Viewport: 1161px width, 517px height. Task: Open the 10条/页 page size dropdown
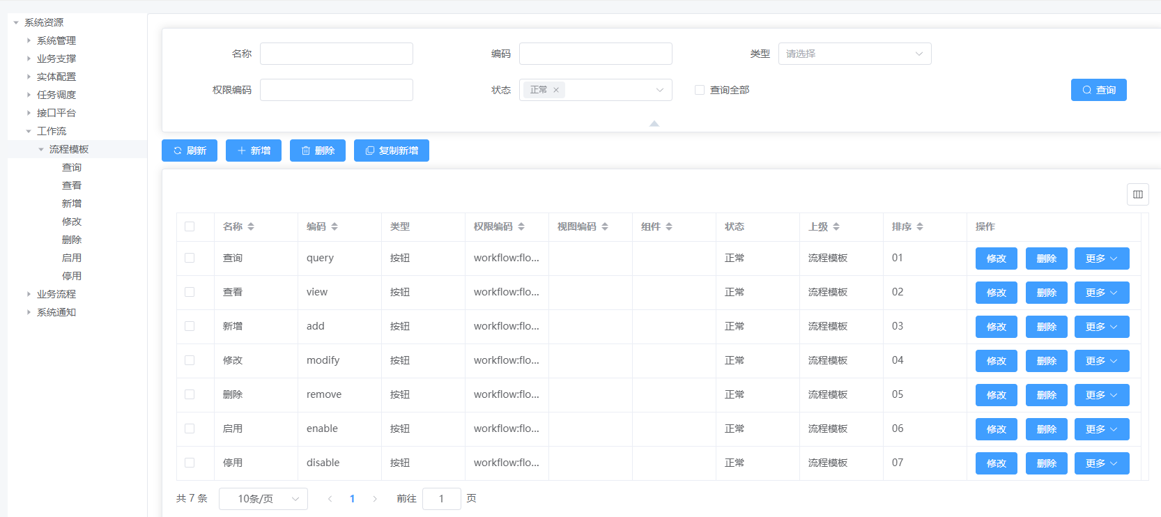[263, 499]
